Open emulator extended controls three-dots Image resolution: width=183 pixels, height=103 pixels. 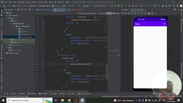click(x=156, y=13)
